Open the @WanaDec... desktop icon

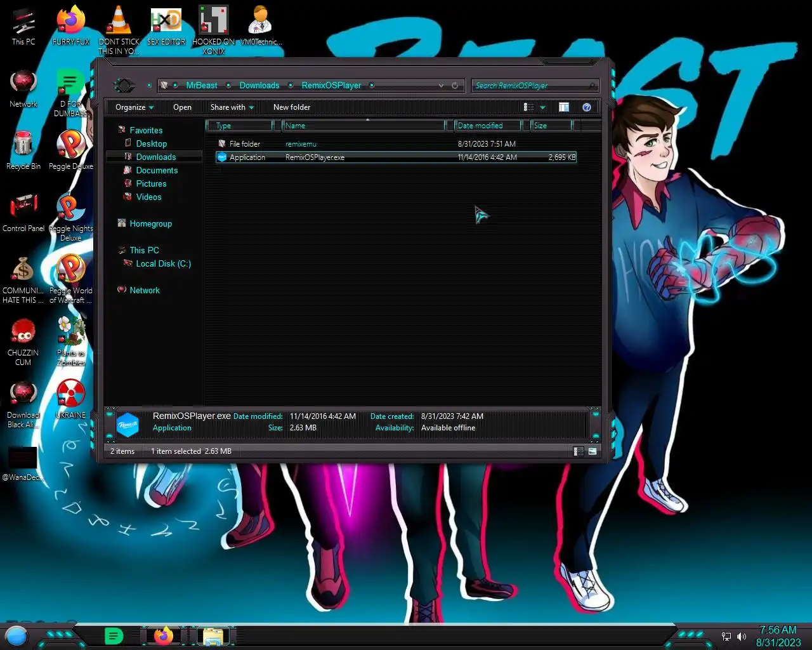click(23, 463)
